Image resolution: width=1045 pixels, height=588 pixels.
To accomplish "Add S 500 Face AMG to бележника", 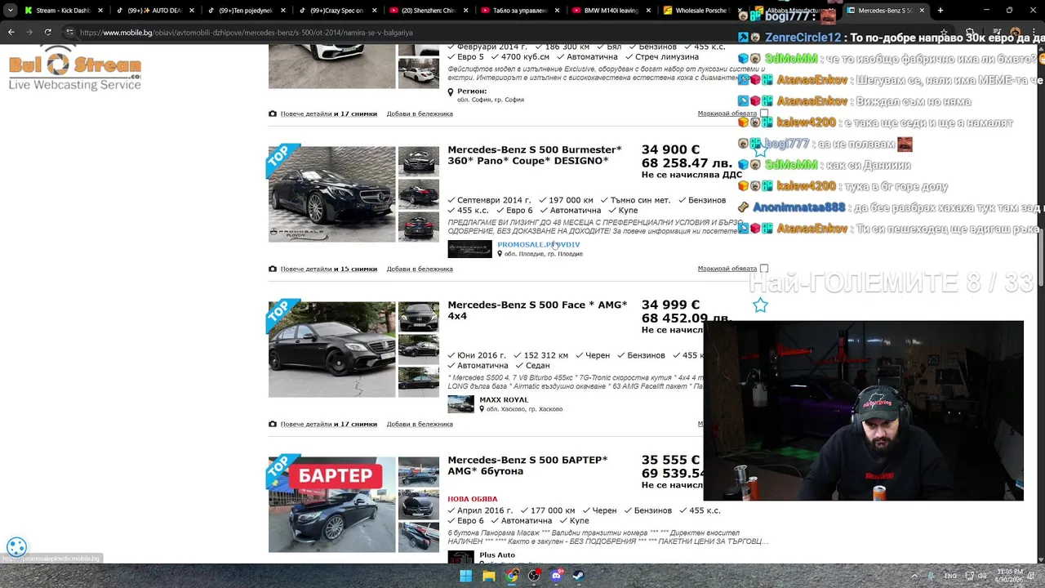I will click(x=420, y=424).
